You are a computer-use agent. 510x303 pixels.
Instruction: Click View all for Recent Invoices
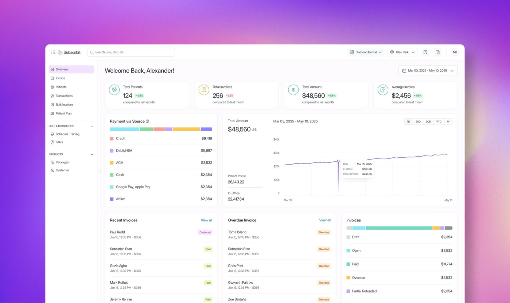click(x=206, y=220)
